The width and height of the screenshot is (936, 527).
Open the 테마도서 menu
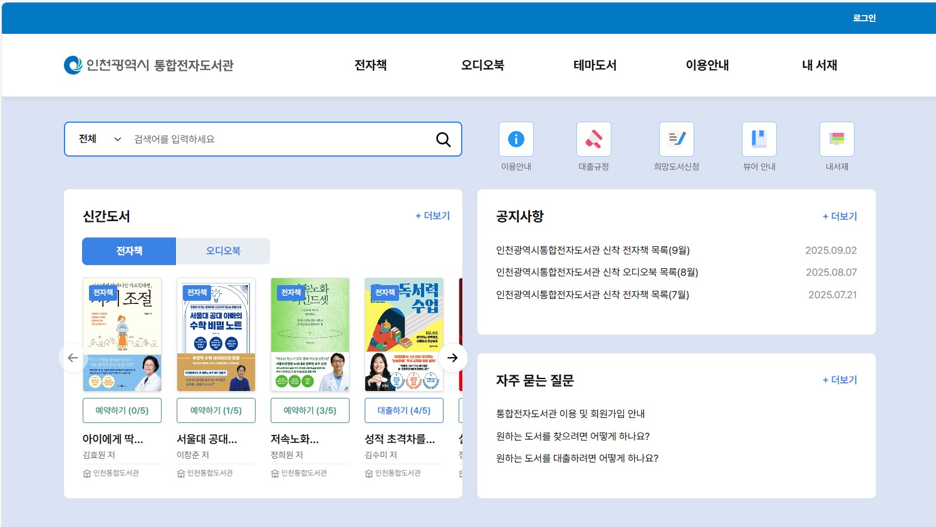click(x=594, y=65)
